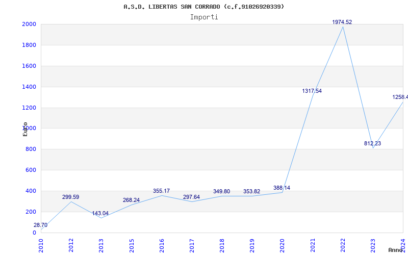Screen dimensions: 408x255
Task: Select the 297.64 data label
Action: pos(191,197)
